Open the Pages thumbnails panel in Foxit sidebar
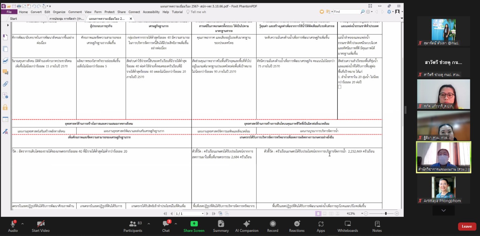Screen dimensions: 480x236 tap(5, 49)
